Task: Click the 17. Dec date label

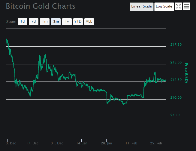Action: [32, 143]
